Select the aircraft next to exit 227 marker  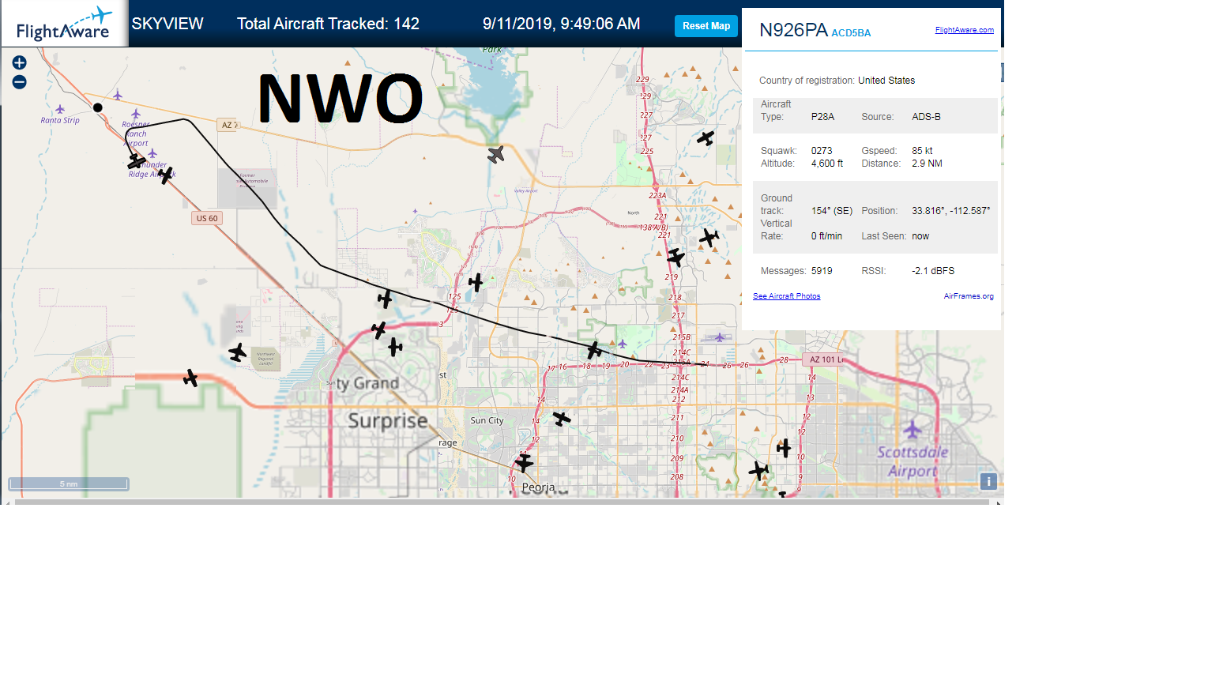(706, 138)
